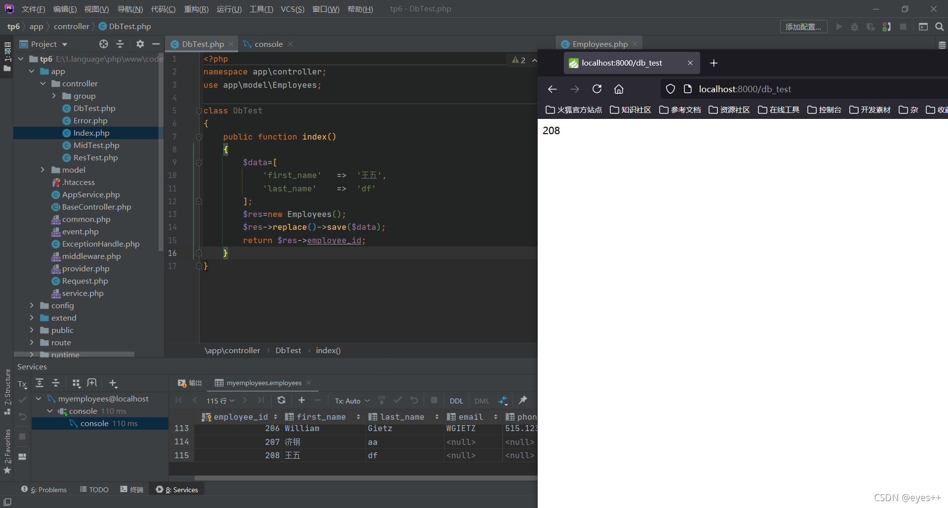Open the 6: Problems tool window
The width and height of the screenshot is (948, 508).
pos(44,489)
